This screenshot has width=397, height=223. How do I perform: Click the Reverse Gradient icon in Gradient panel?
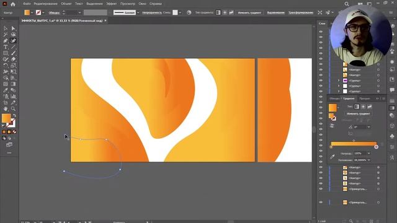coord(332,126)
